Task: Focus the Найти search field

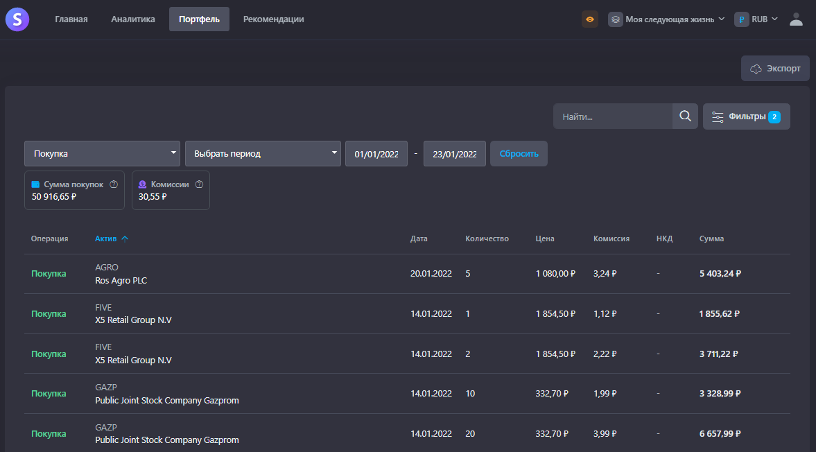Action: coord(613,116)
